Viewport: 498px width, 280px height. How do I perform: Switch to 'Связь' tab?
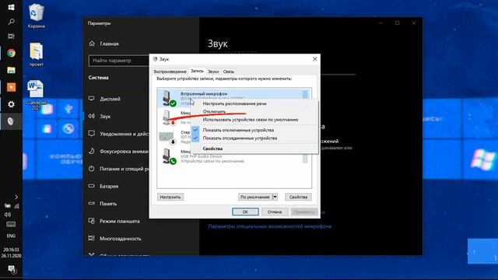tap(229, 72)
